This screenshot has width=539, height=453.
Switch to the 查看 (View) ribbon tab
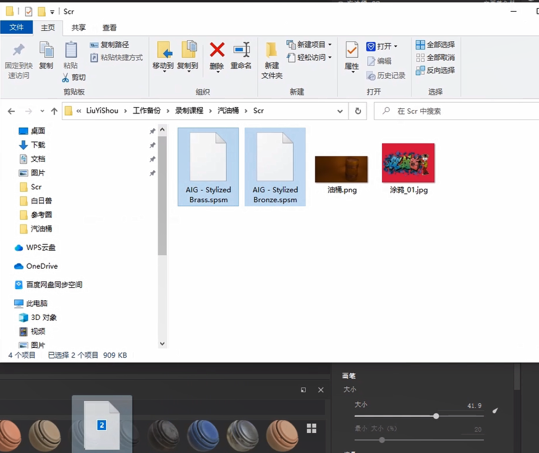[109, 28]
